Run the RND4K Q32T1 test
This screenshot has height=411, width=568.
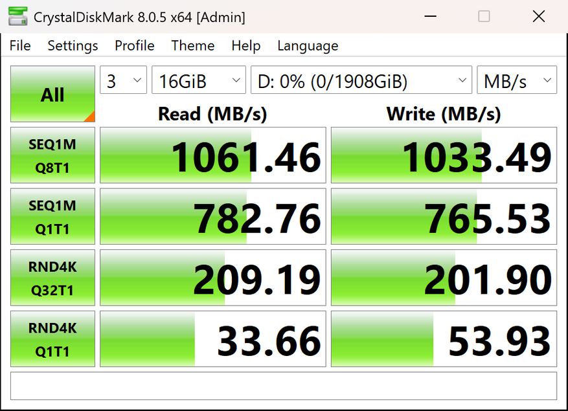pos(52,278)
